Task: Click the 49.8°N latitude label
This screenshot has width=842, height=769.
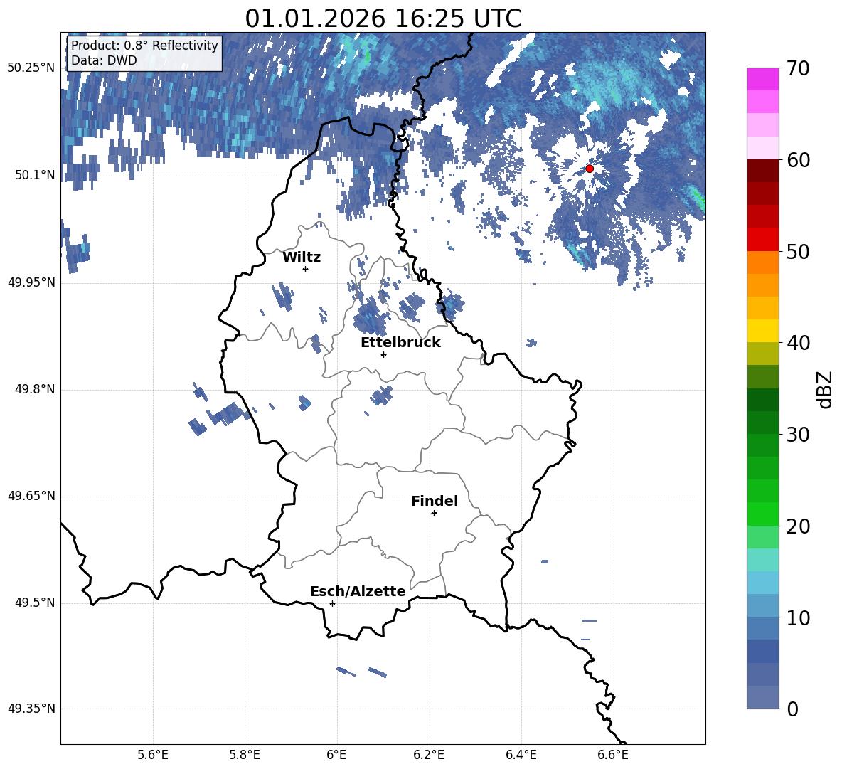Action: coord(34,389)
